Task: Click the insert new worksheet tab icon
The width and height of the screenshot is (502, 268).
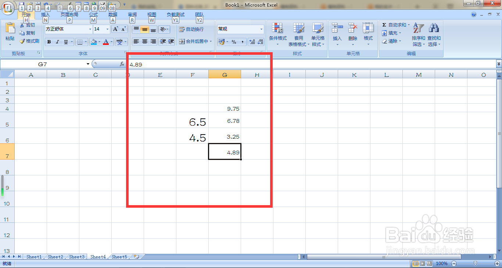Action: 136,257
